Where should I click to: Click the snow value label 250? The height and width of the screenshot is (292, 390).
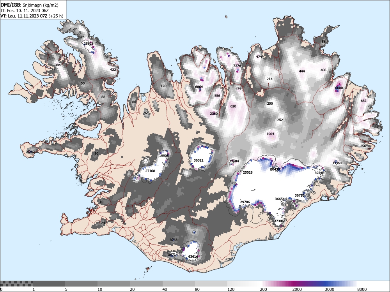(270, 104)
